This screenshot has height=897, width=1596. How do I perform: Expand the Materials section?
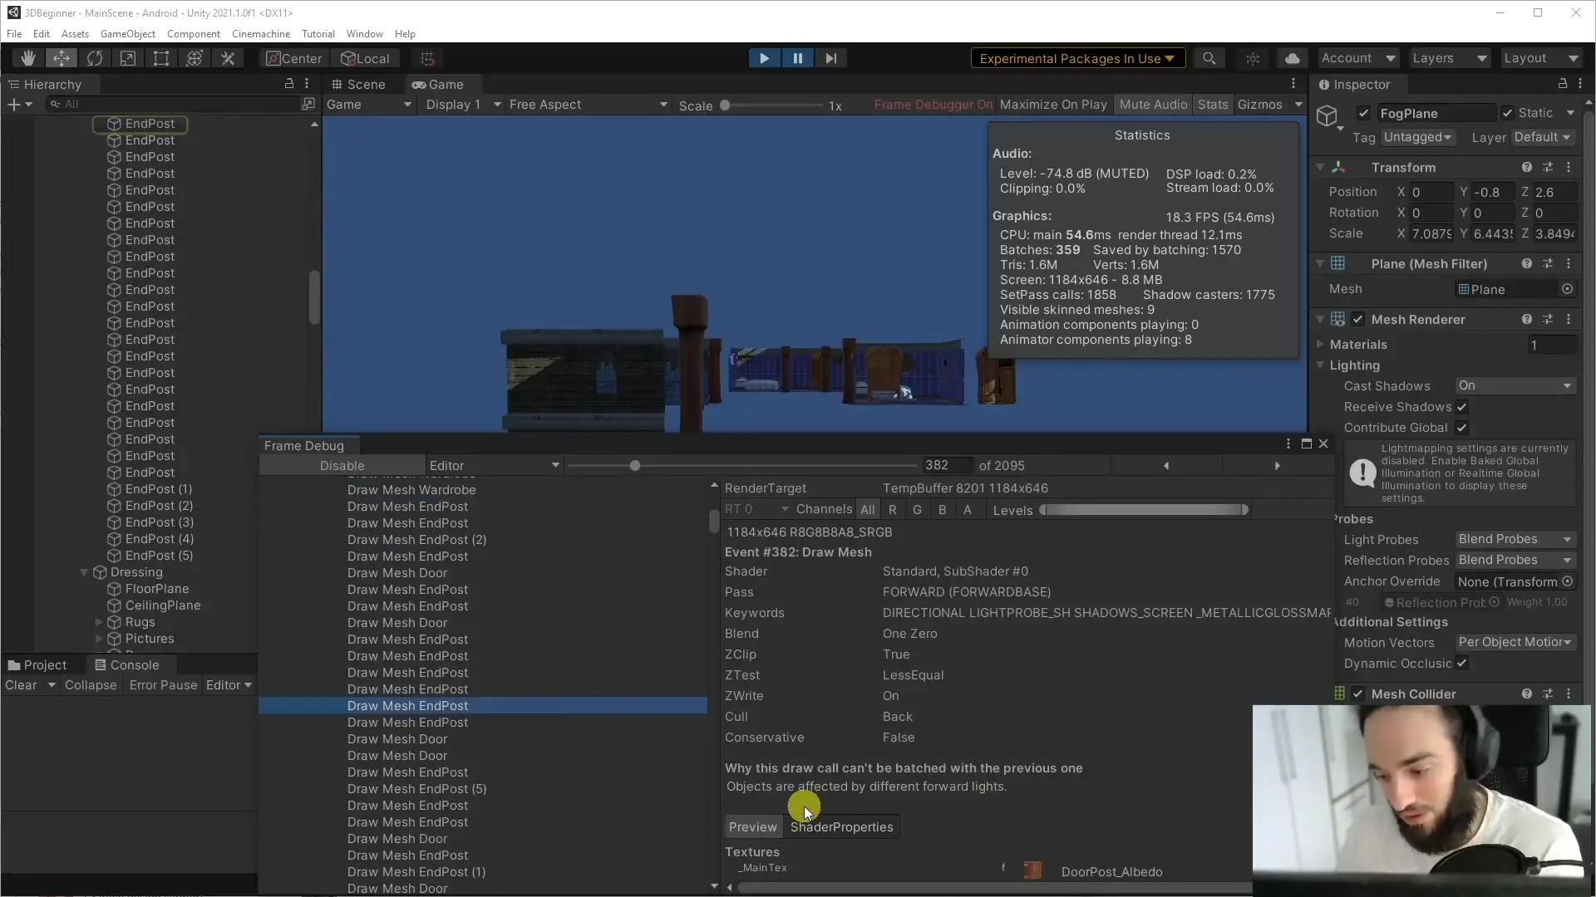pos(1320,344)
